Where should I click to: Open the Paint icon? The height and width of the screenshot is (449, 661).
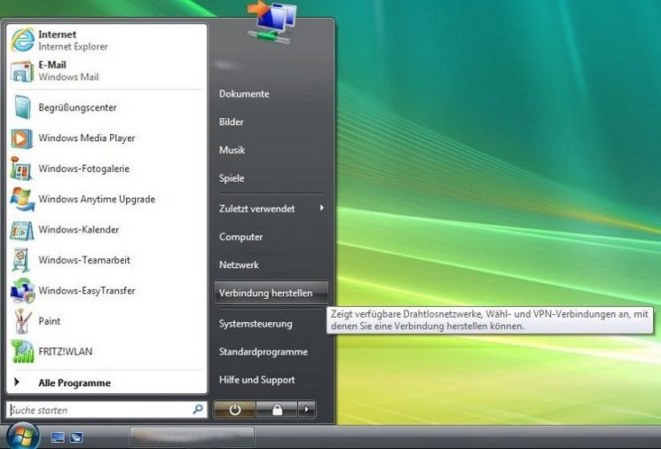[22, 321]
